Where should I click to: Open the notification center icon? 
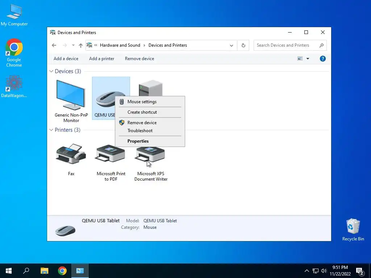(x=360, y=271)
